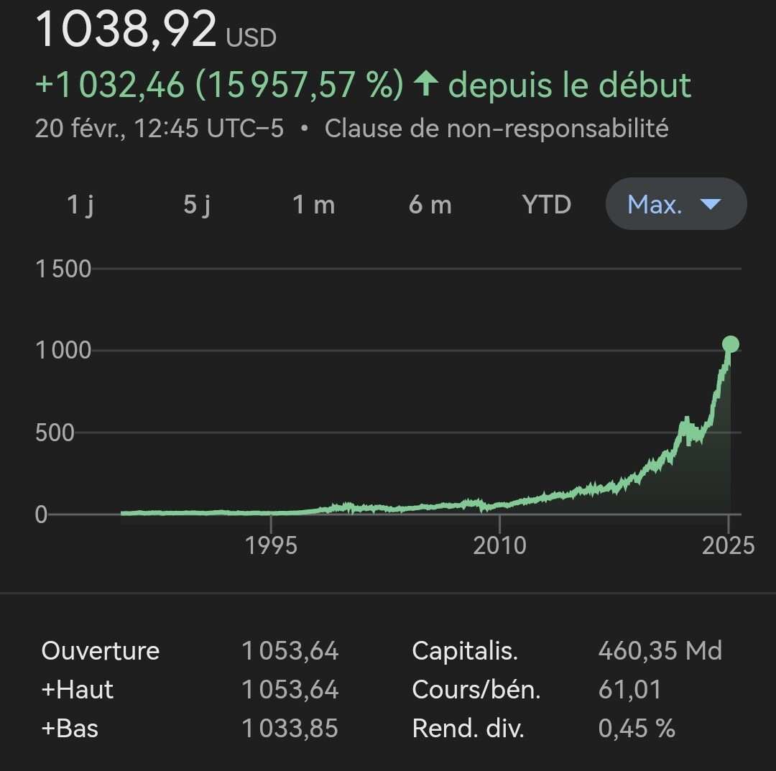Click the Cours/bén. value 61,01

[629, 689]
